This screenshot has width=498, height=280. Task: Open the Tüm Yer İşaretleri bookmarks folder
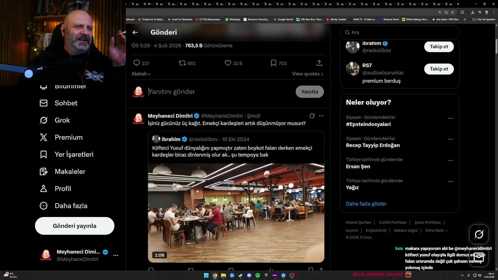pyautogui.click(x=484, y=19)
